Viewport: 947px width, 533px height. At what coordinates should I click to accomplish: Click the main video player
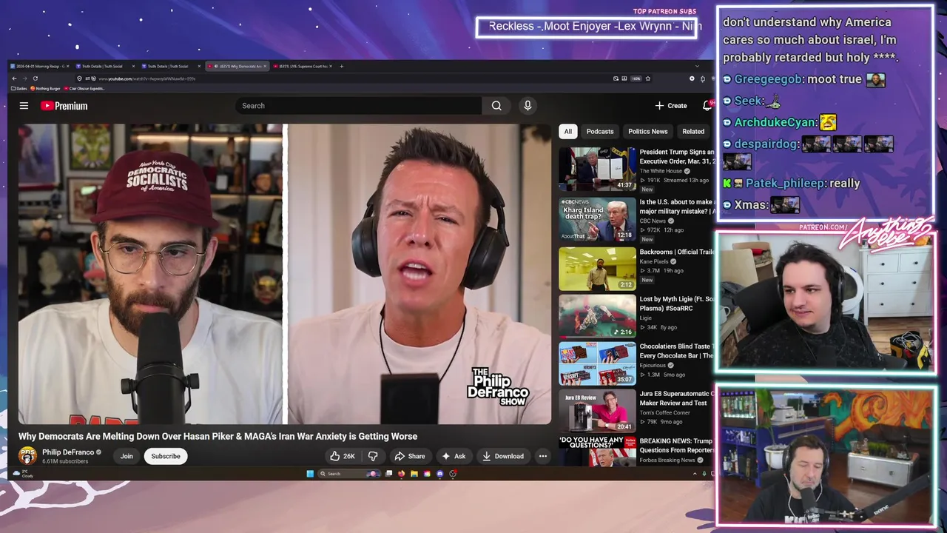pyautogui.click(x=285, y=274)
